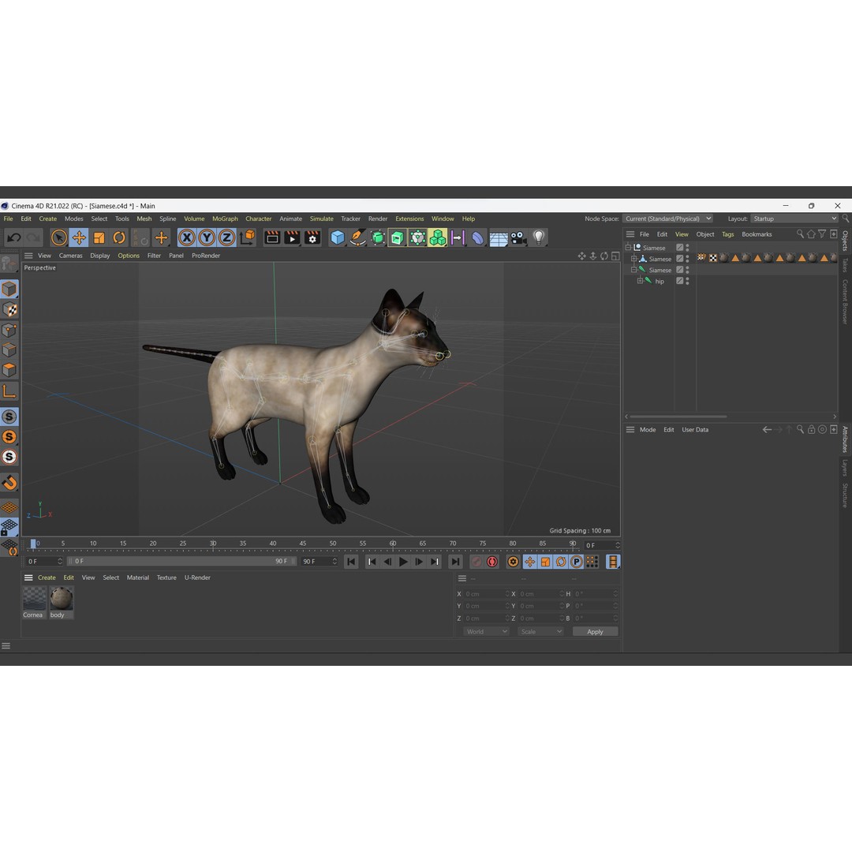
Task: Add a Cube primitive object
Action: click(338, 237)
